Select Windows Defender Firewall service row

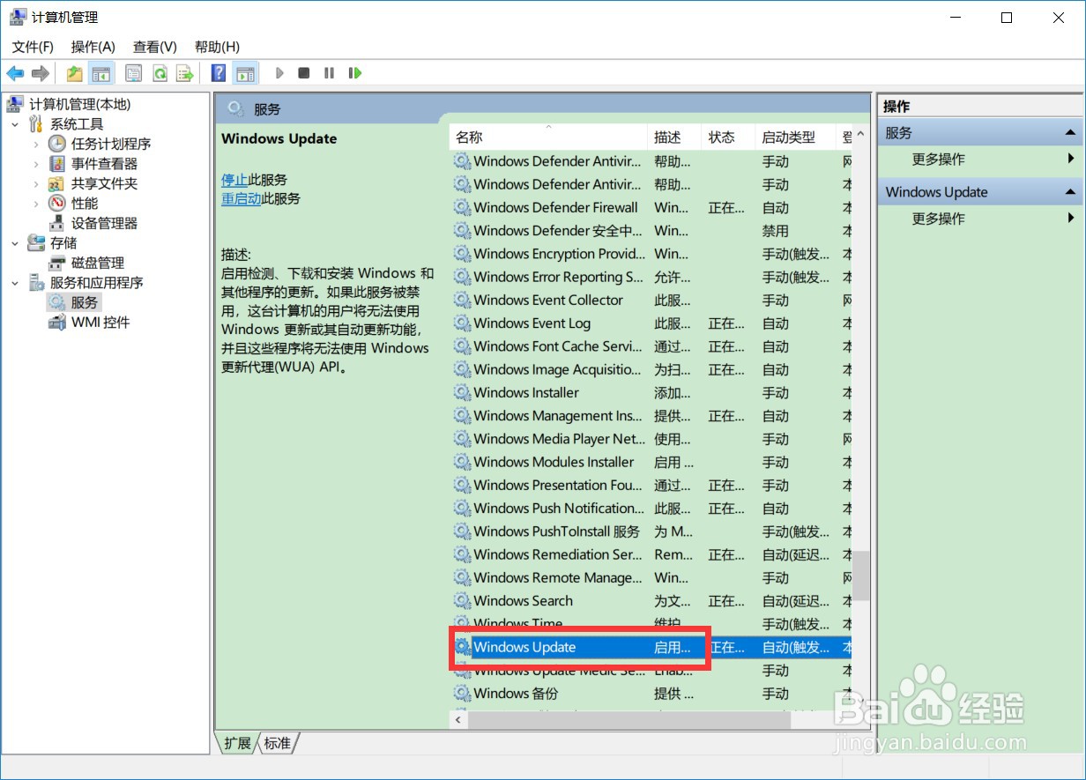click(x=651, y=207)
